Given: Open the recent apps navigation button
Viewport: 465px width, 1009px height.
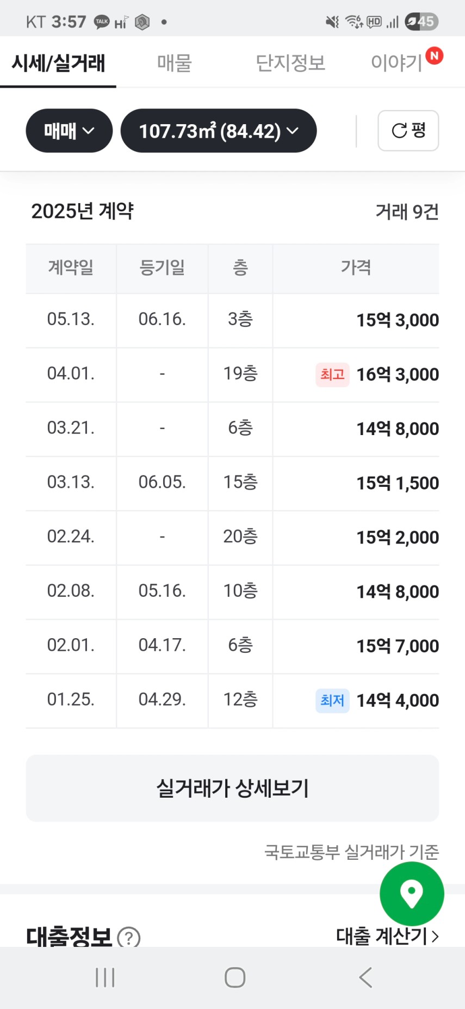Looking at the screenshot, I should click(105, 977).
